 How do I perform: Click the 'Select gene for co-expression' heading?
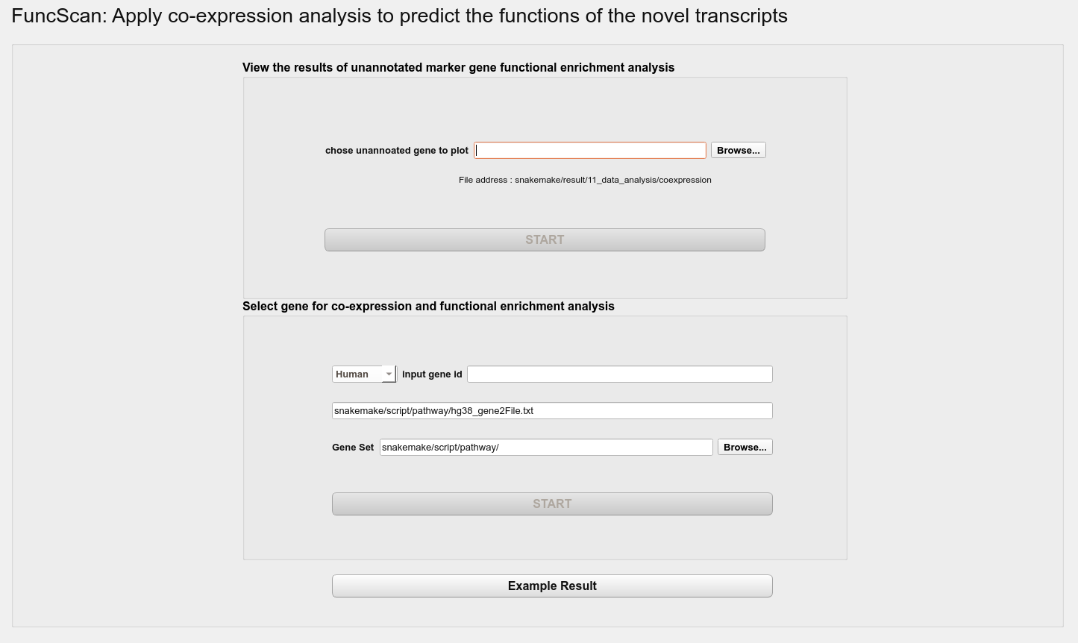pyautogui.click(x=428, y=307)
